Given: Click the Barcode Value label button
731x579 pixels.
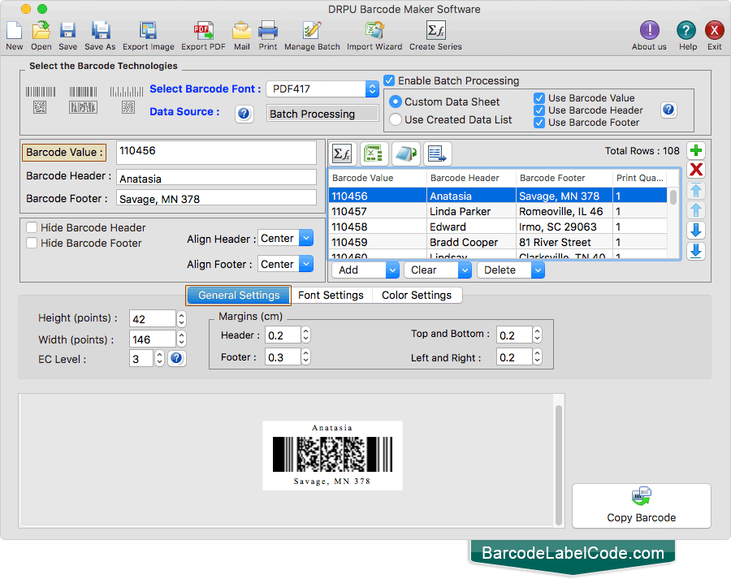Looking at the screenshot, I should [x=64, y=153].
